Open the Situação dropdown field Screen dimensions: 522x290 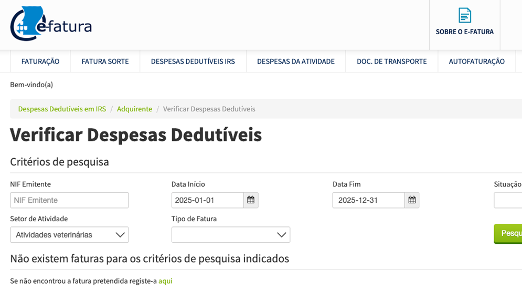pyautogui.click(x=508, y=200)
